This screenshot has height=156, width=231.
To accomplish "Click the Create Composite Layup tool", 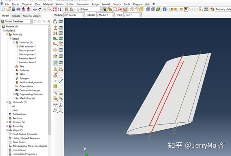I will tap(55, 38).
